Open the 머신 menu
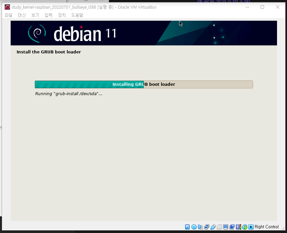This screenshot has width=287, height=233. click(x=22, y=15)
